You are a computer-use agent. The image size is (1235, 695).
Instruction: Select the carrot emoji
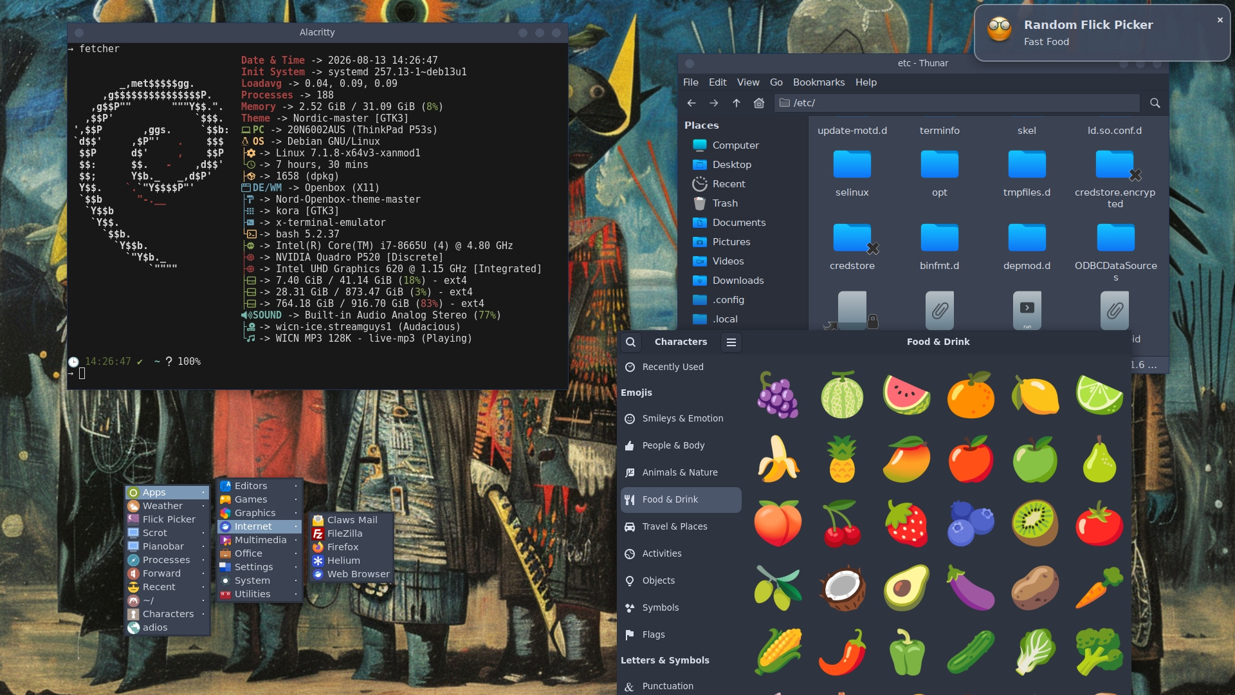point(1099,588)
